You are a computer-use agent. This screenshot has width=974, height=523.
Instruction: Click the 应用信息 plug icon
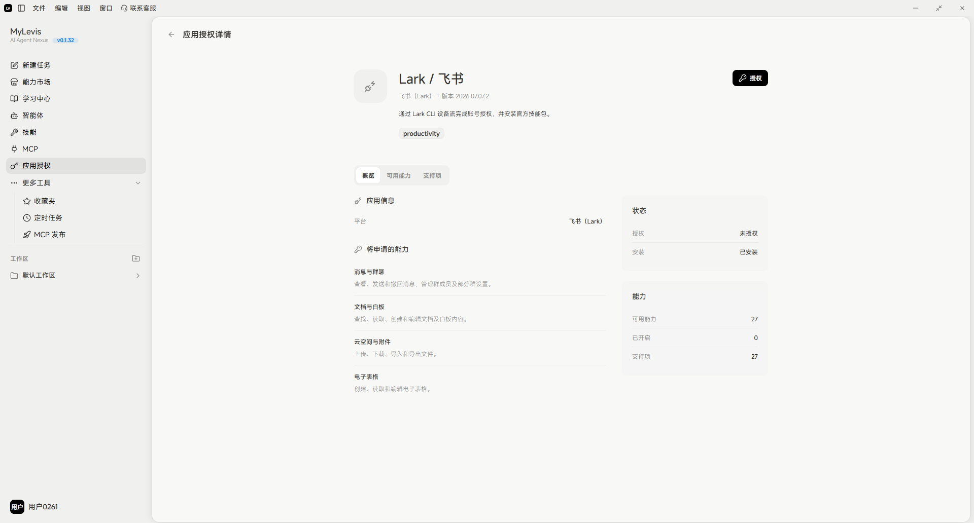[x=358, y=201]
